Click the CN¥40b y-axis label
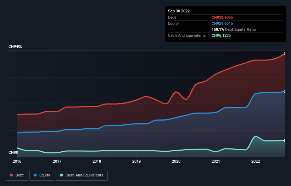 (15, 46)
